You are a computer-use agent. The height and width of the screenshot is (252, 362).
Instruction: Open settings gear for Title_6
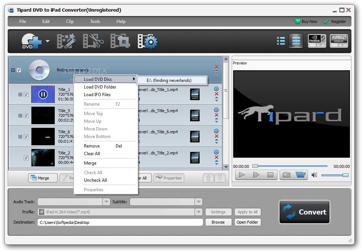click(216, 131)
